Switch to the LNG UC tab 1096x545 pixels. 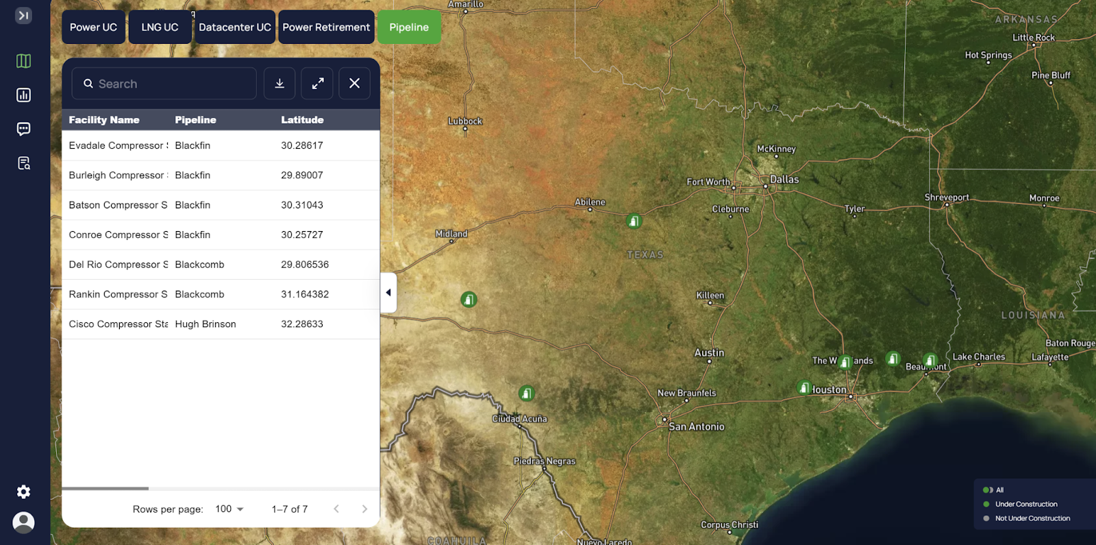coord(160,27)
